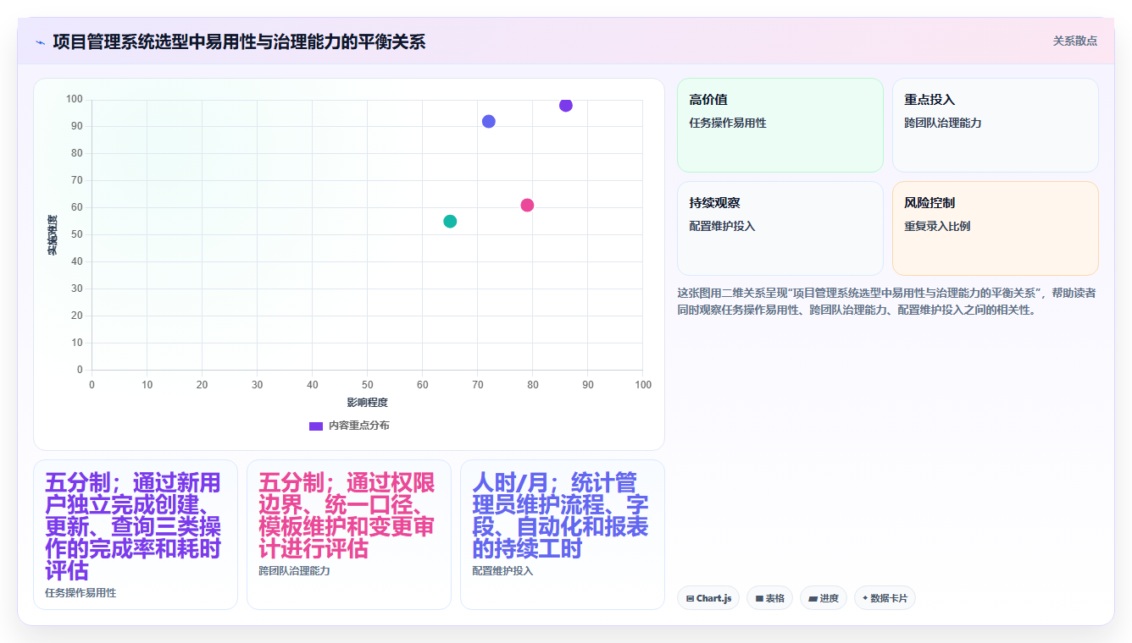Viewport: 1132px width, 643px height.
Task: Click the purple legend swatch for 内容重点分布
Action: [316, 426]
